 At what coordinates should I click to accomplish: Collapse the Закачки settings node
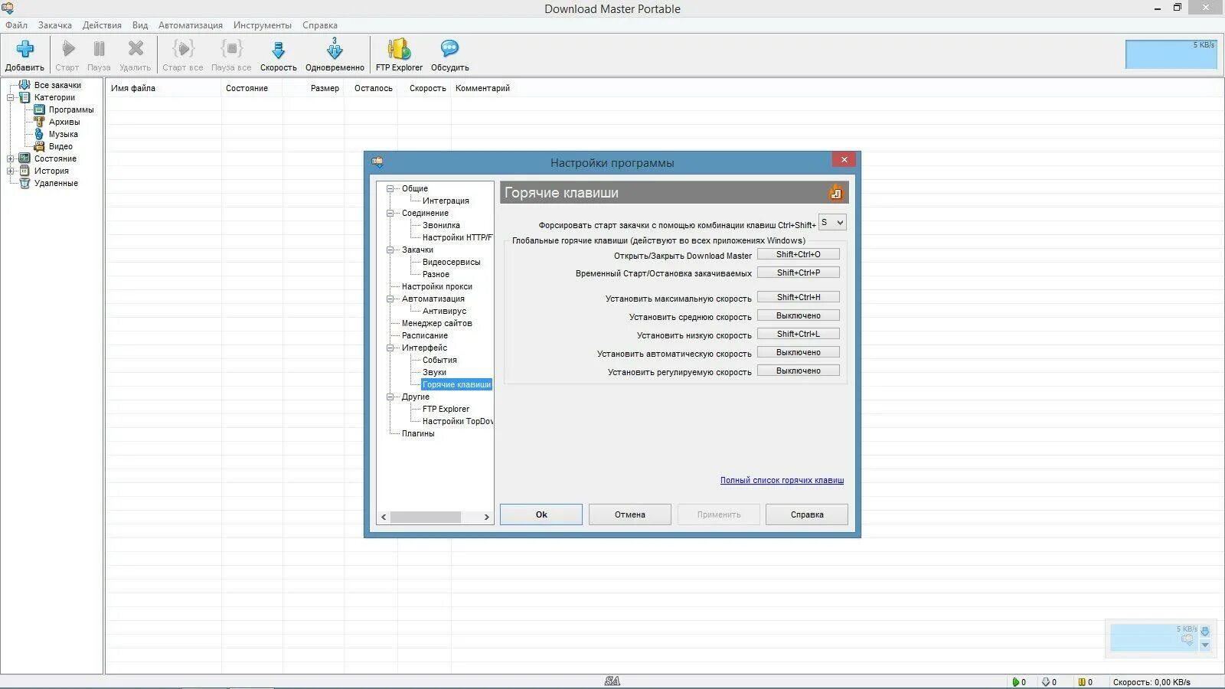(390, 250)
